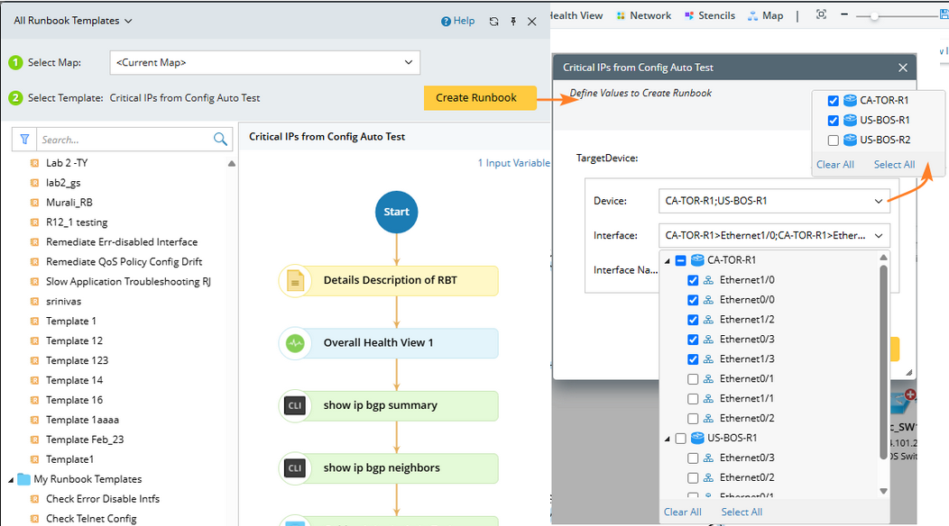Click the zoom slider handle in top toolbar
Image resolution: width=949 pixels, height=526 pixels.
[x=874, y=16]
